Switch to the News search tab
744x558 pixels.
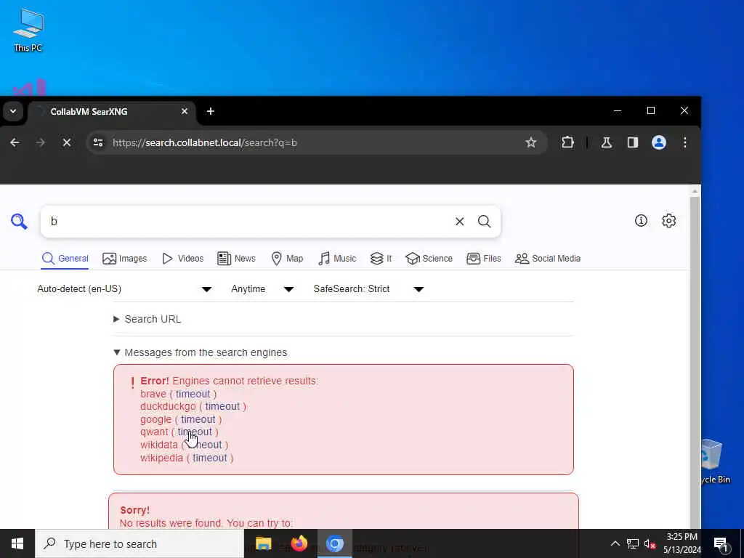click(x=236, y=259)
